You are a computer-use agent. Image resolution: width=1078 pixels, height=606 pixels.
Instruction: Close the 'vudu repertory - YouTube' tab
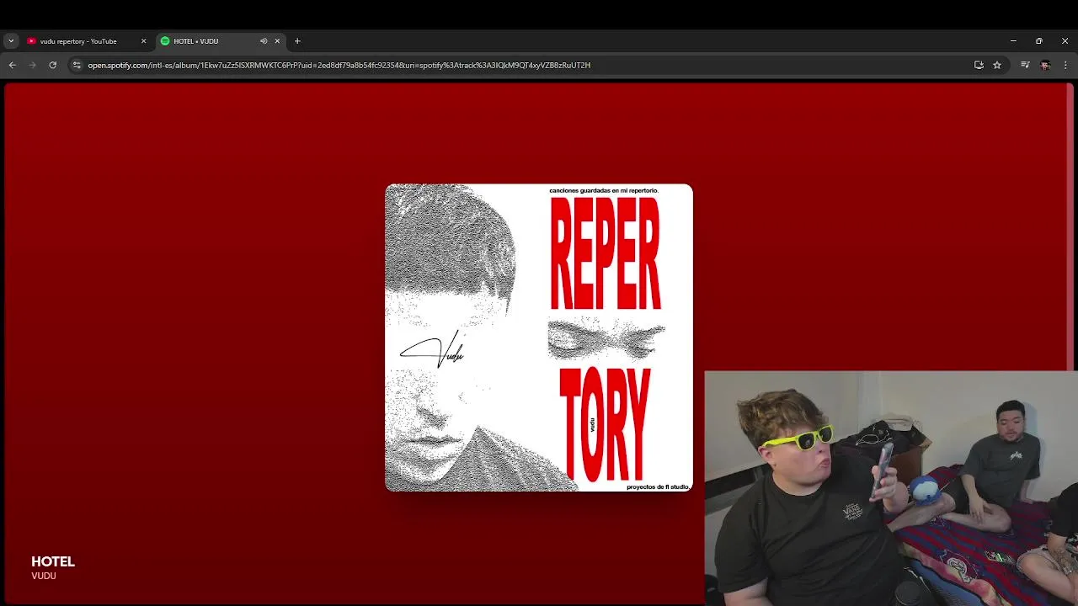click(143, 41)
